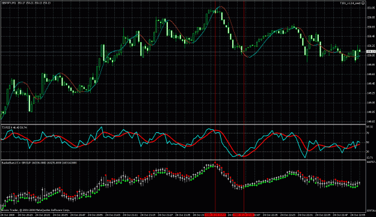Click the horizontal current price line on chart
Viewport: 376px width, 217px height.
pos(183,52)
